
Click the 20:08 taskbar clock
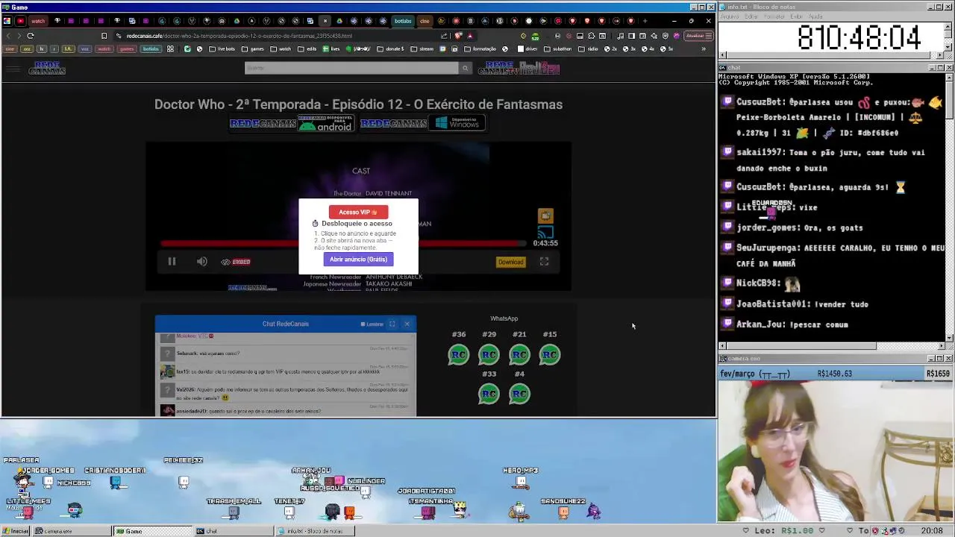coord(931,531)
